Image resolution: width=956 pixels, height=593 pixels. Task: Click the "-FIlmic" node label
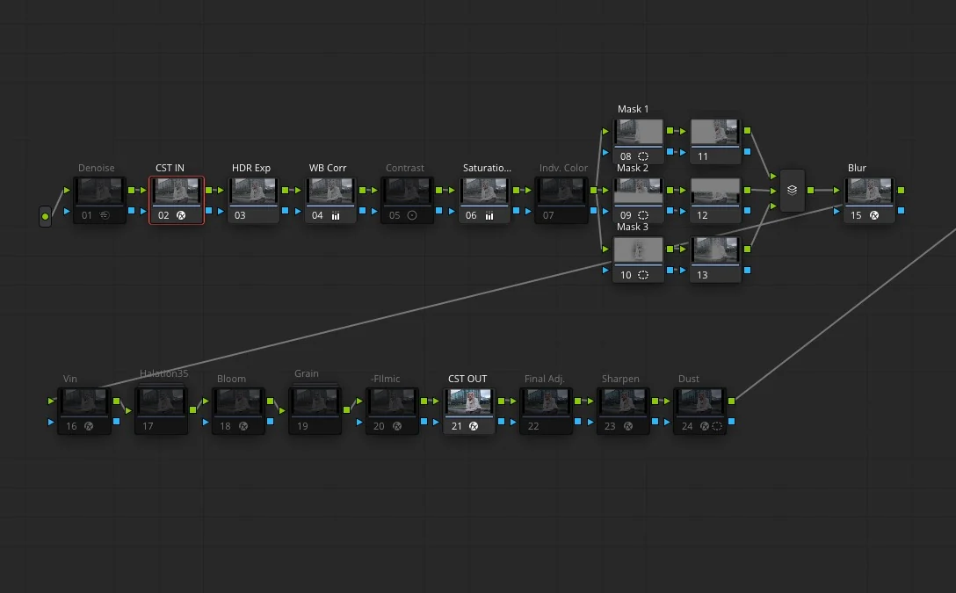click(386, 379)
